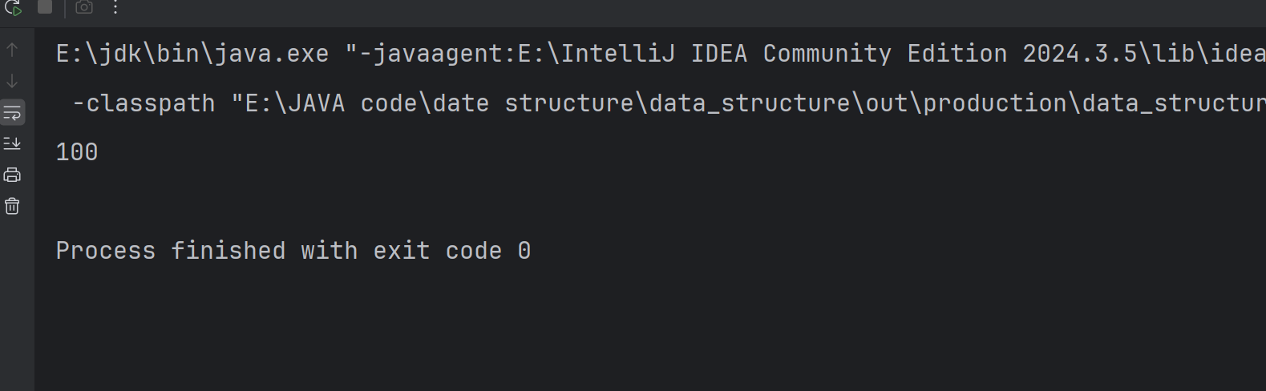The height and width of the screenshot is (391, 1266).
Task: Click the E:\jdk\bin\java.exe command text
Action: click(x=192, y=54)
